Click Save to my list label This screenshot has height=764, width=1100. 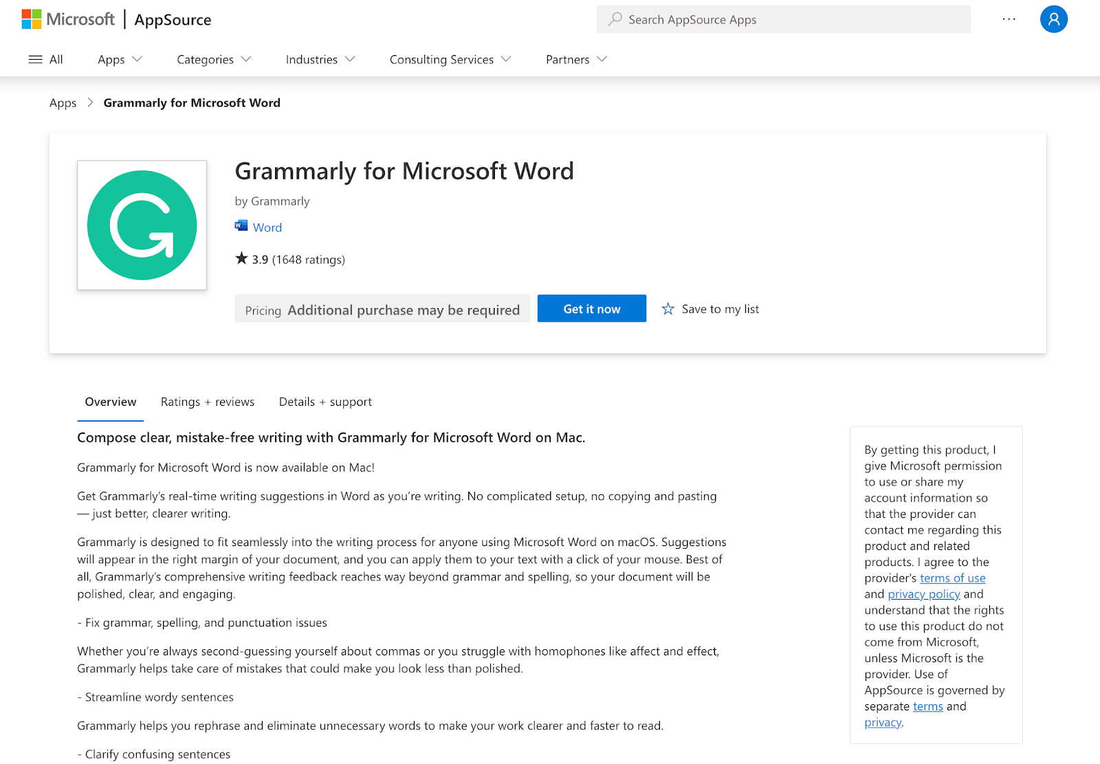pyautogui.click(x=720, y=309)
